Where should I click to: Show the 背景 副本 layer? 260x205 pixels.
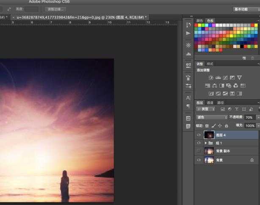tap(199, 151)
